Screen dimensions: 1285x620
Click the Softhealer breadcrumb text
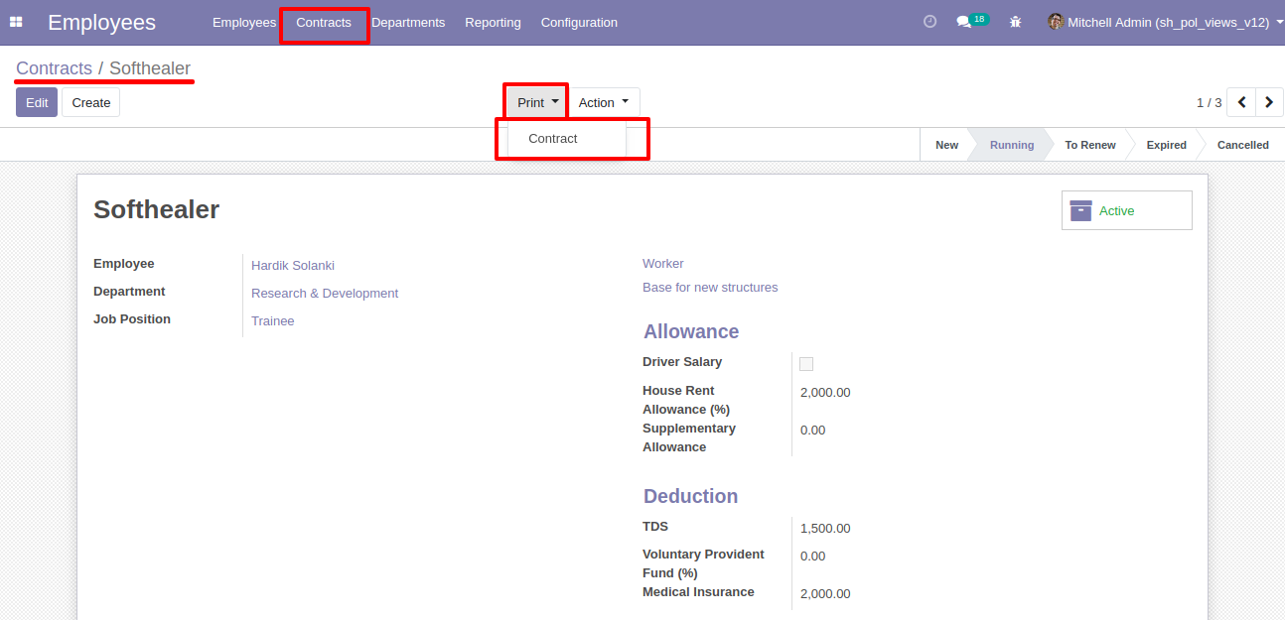coord(150,68)
